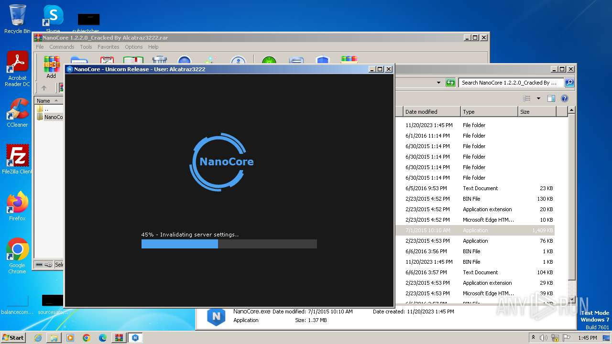Open Chrome from the taskbar

click(x=87, y=338)
